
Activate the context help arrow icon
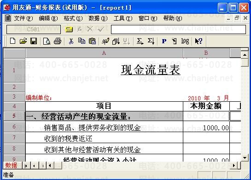click(x=198, y=41)
